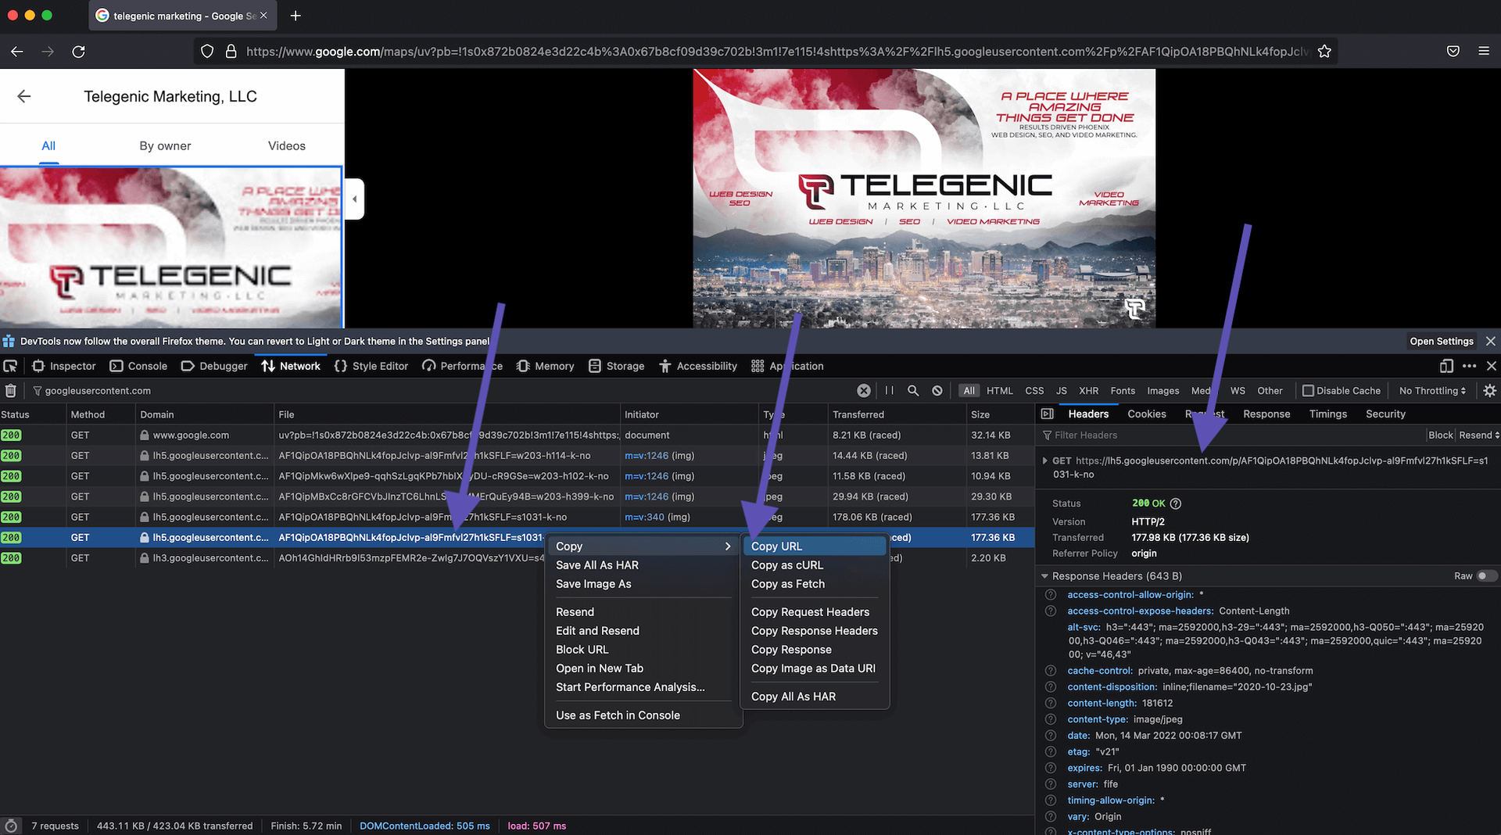The width and height of the screenshot is (1501, 835).
Task: Filter requests by JS type
Action: tap(1061, 391)
